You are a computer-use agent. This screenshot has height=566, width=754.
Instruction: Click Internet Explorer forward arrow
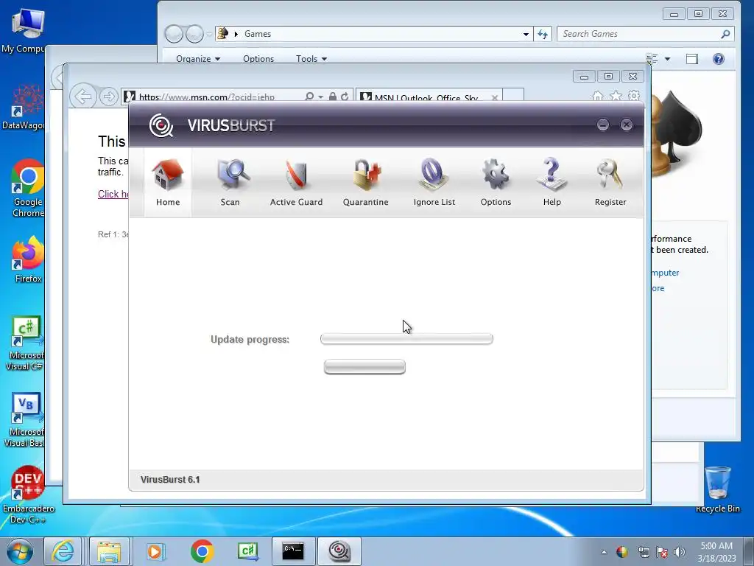109,97
